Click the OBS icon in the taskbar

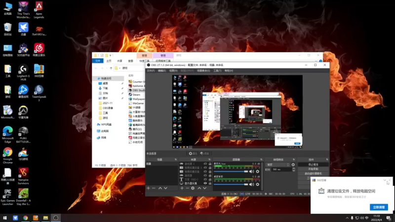56,218
